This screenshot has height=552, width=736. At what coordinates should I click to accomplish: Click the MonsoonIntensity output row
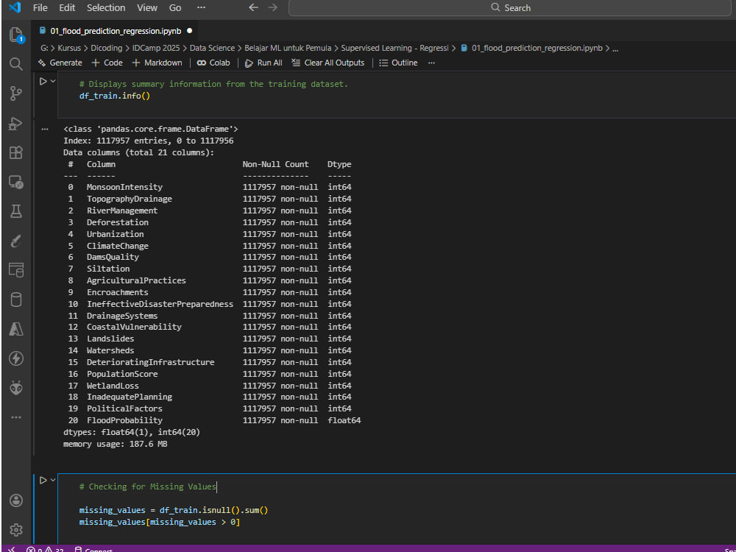click(x=209, y=187)
